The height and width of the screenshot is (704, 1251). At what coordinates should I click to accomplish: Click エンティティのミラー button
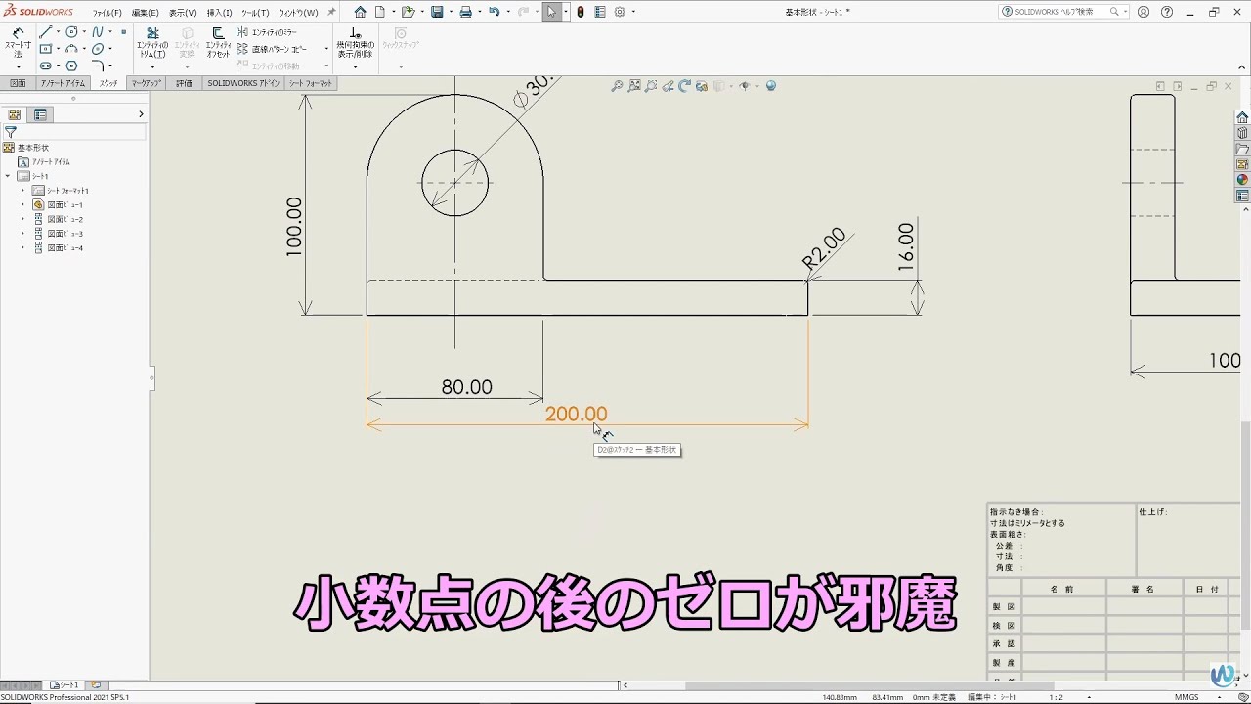coord(267,32)
